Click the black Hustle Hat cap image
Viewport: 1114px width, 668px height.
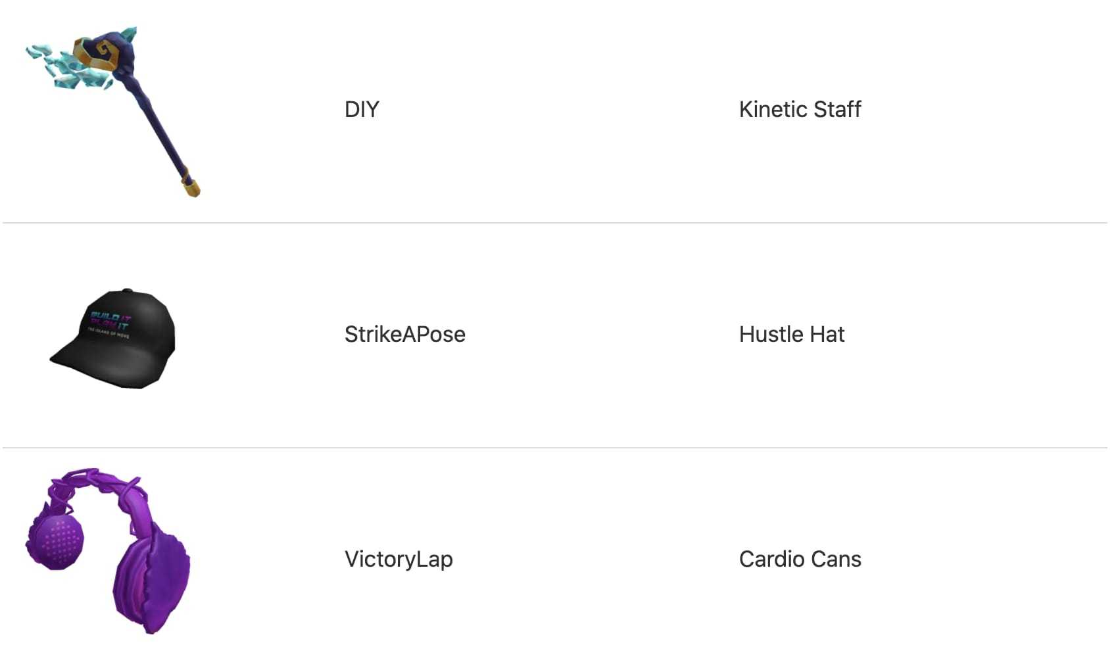(x=113, y=338)
